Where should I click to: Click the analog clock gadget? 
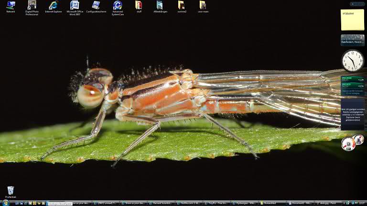(x=353, y=61)
